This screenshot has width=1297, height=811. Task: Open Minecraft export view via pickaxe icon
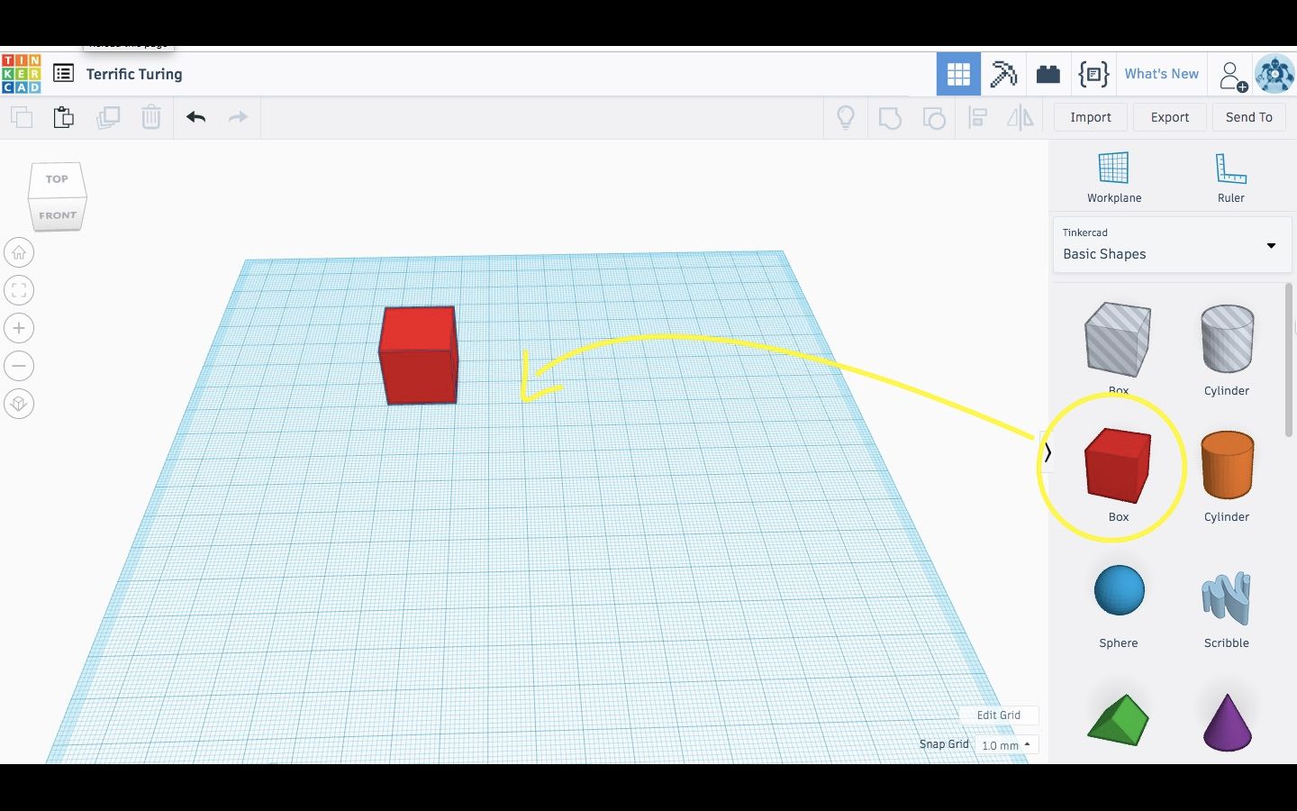pos(1003,74)
